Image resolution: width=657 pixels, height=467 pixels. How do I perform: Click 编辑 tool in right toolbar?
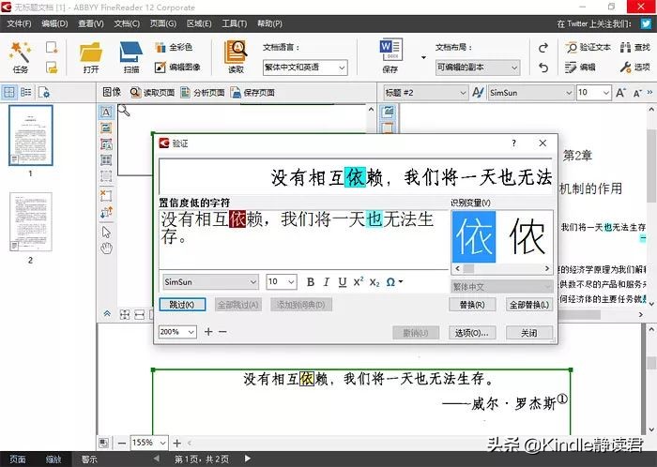pos(580,67)
